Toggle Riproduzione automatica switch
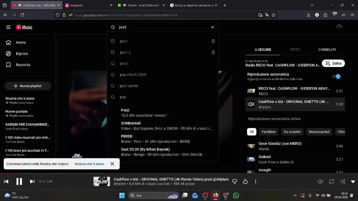The width and height of the screenshot is (358, 201). (336, 76)
